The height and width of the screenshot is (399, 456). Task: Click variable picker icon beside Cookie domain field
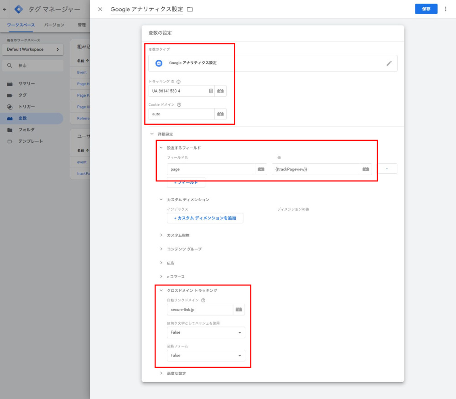(x=220, y=114)
